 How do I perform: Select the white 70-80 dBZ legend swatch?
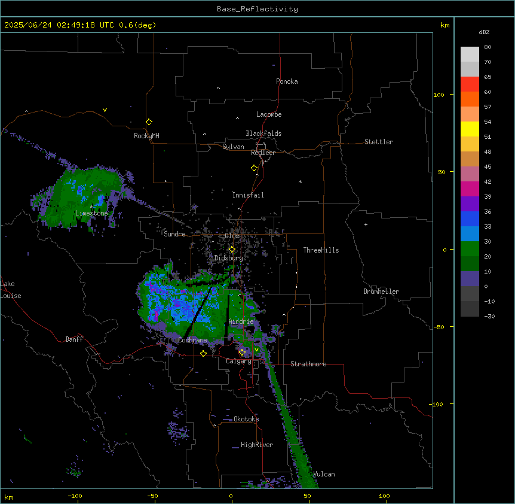470,54
